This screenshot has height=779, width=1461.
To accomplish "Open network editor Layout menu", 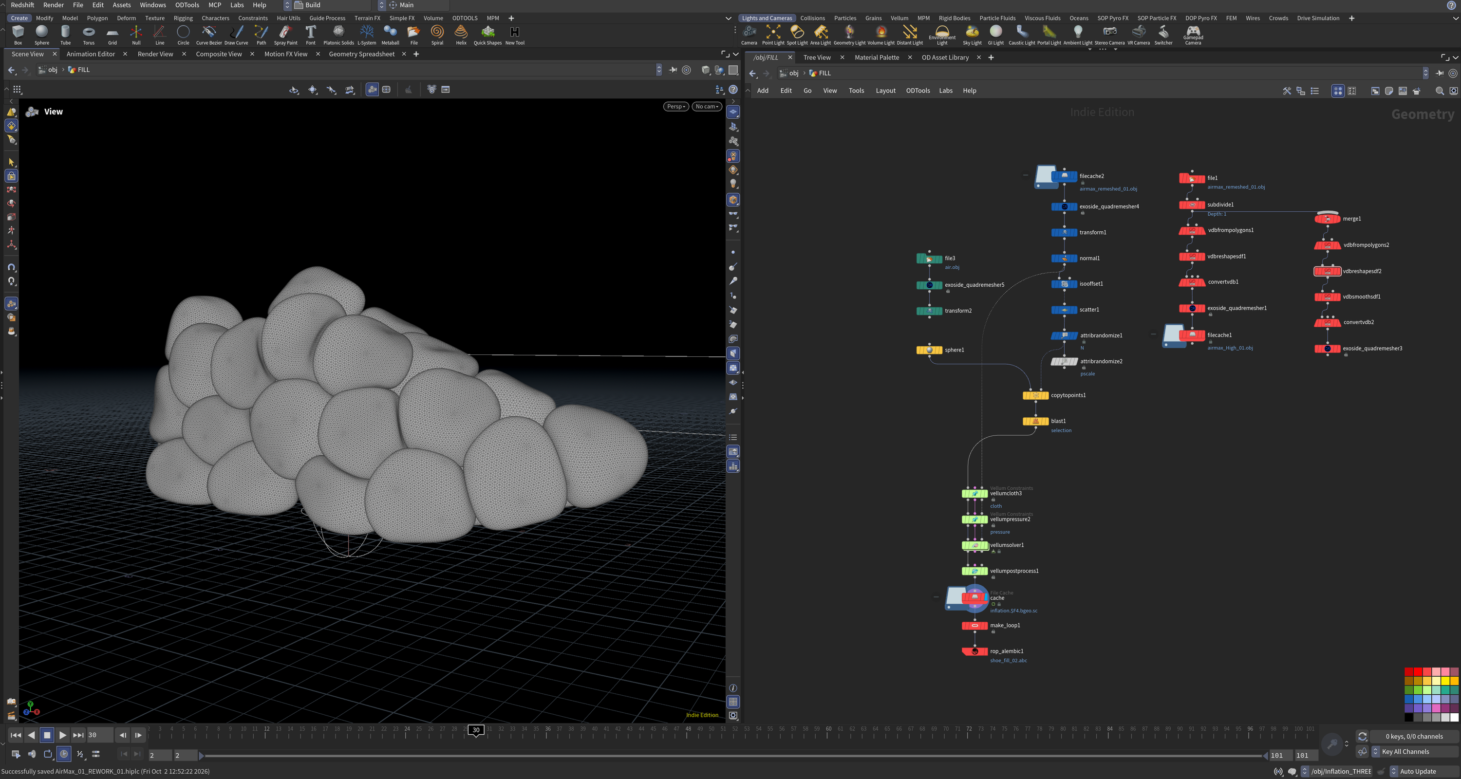I will [x=885, y=91].
